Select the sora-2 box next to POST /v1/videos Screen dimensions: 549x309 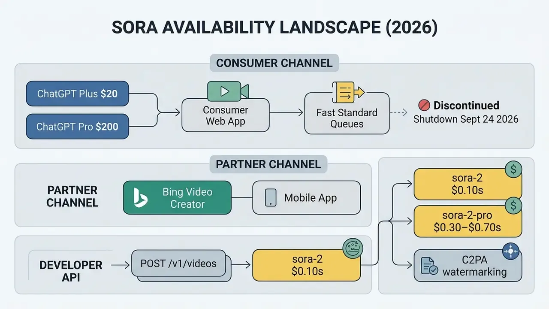(306, 265)
